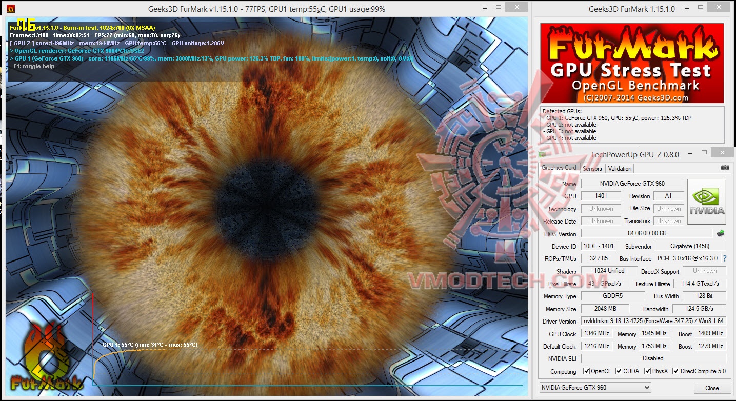The height and width of the screenshot is (401, 736).
Task: Click the DirectX Support Unknown field
Action: (704, 271)
